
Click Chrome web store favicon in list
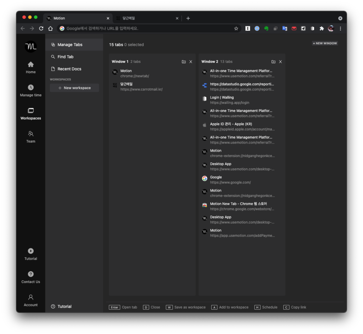tap(205, 205)
